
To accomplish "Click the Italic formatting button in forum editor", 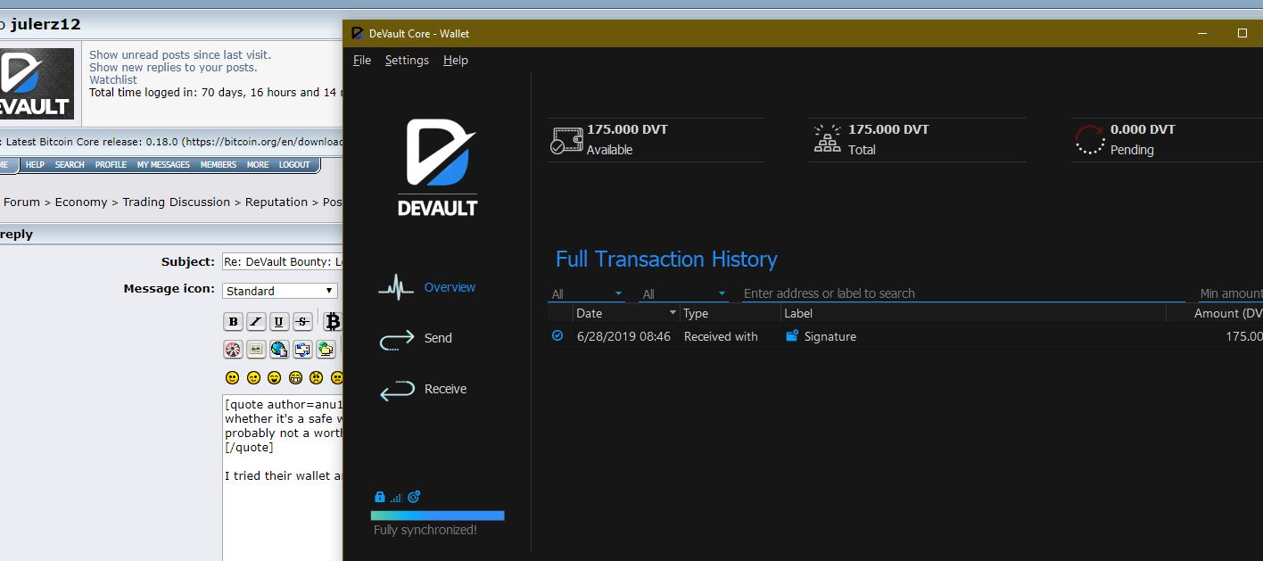I will pos(256,322).
